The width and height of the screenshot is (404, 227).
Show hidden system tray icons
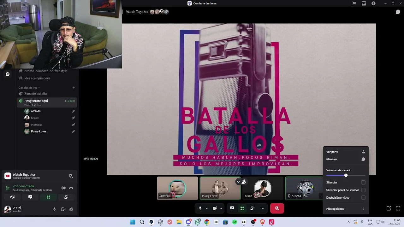pos(348,222)
